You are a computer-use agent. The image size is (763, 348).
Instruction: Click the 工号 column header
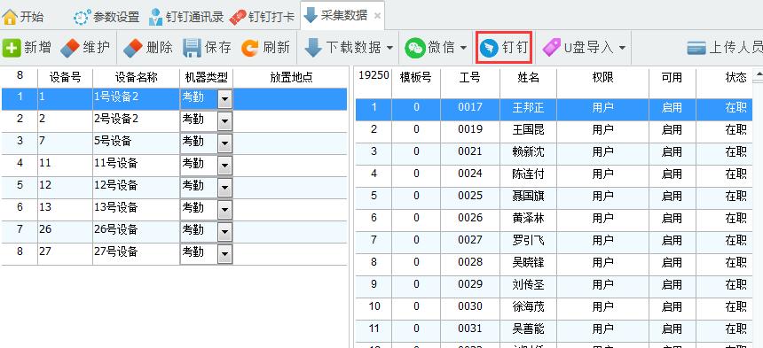pos(469,77)
